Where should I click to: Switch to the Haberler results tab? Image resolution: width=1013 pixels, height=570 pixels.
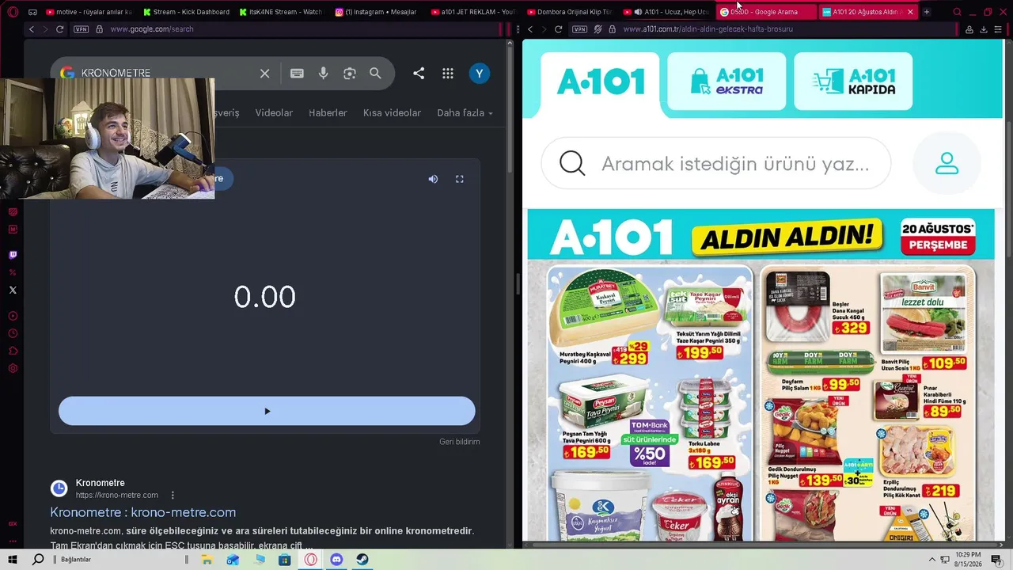[328, 112]
